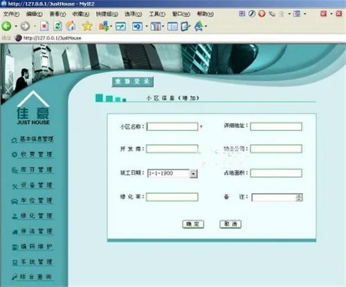
Task: Click the tools icon beside 设备管理
Action: click(15, 186)
